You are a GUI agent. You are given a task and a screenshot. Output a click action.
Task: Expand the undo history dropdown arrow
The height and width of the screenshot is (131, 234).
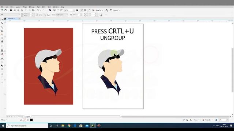tap(40, 10)
